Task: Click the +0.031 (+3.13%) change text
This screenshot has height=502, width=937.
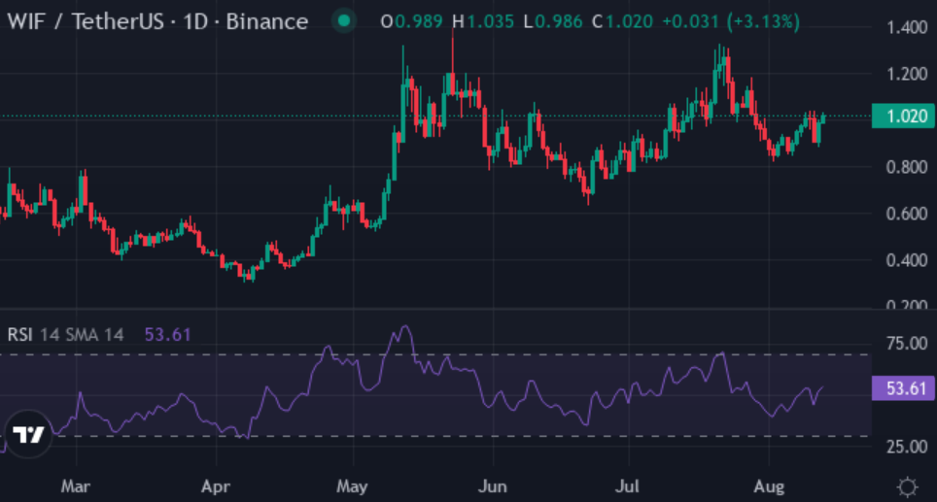Action: (x=731, y=22)
